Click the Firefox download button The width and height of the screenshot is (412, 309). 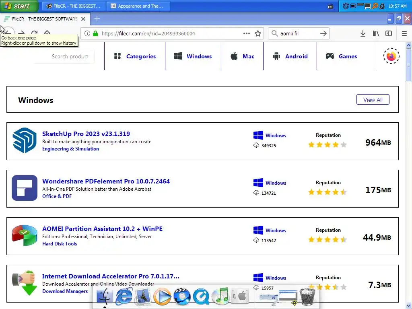(363, 33)
